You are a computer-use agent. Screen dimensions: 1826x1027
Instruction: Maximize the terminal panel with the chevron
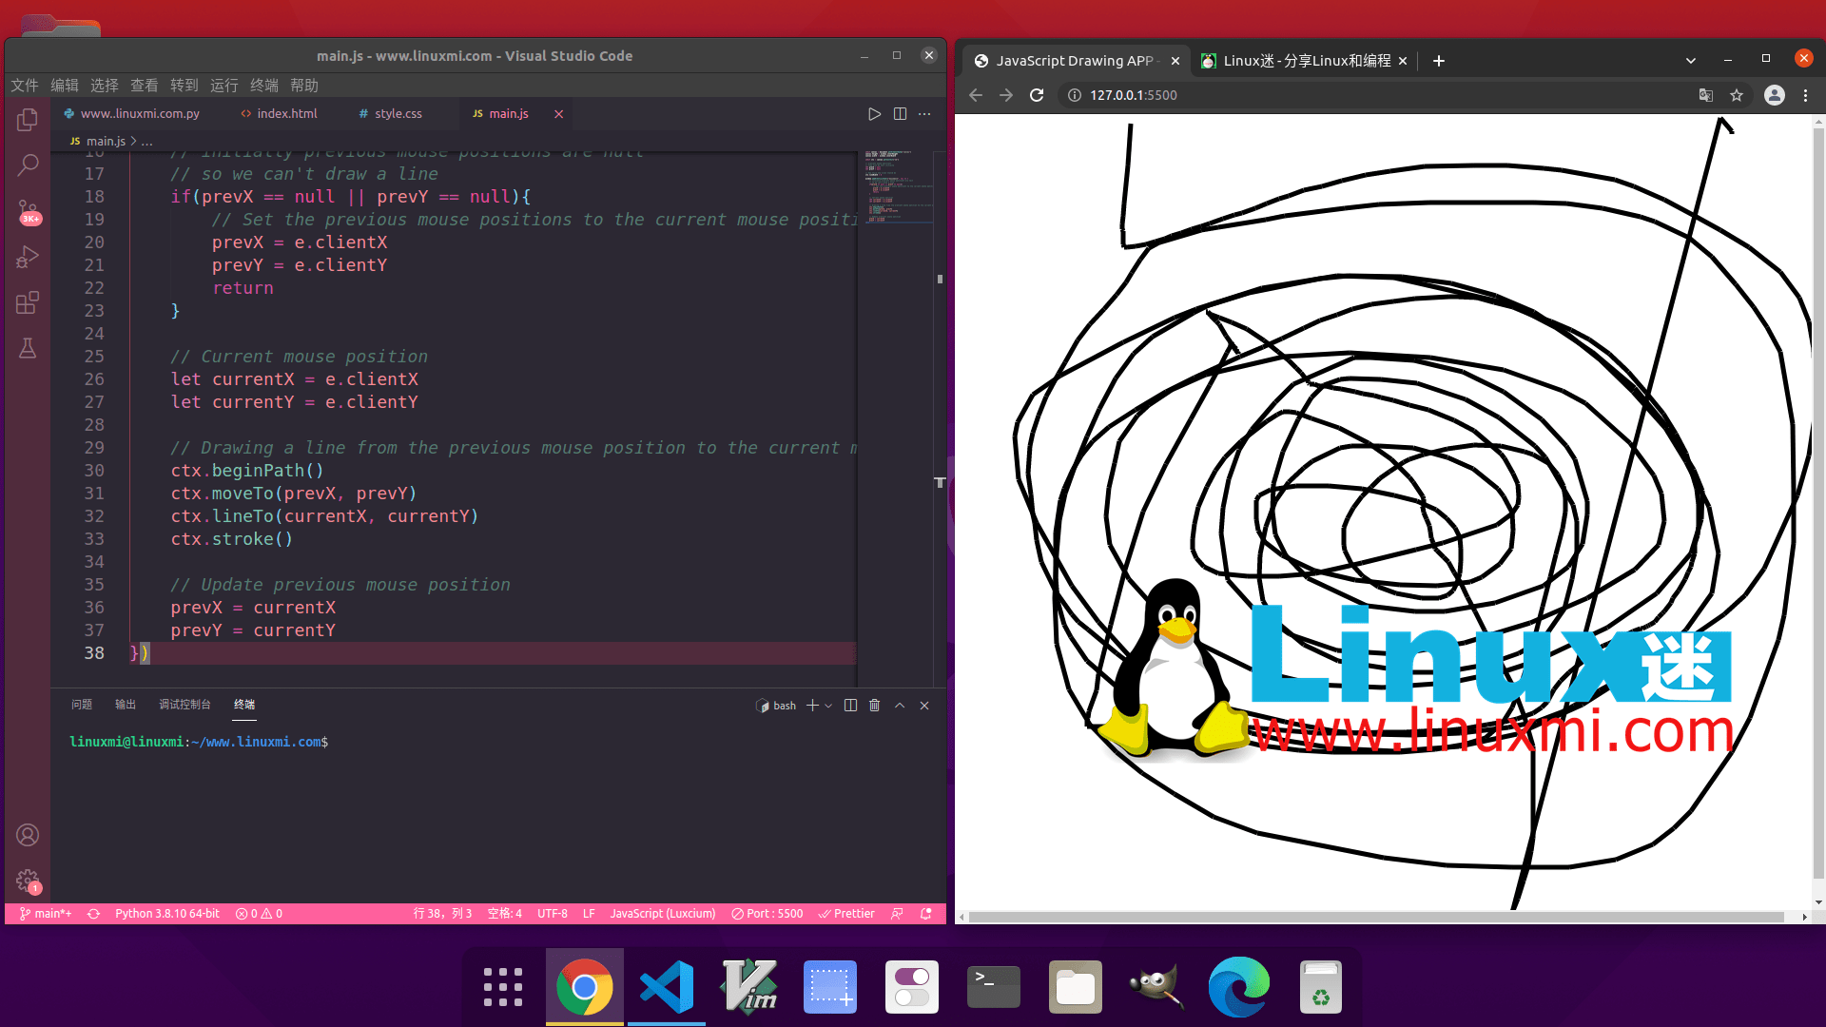tap(899, 705)
